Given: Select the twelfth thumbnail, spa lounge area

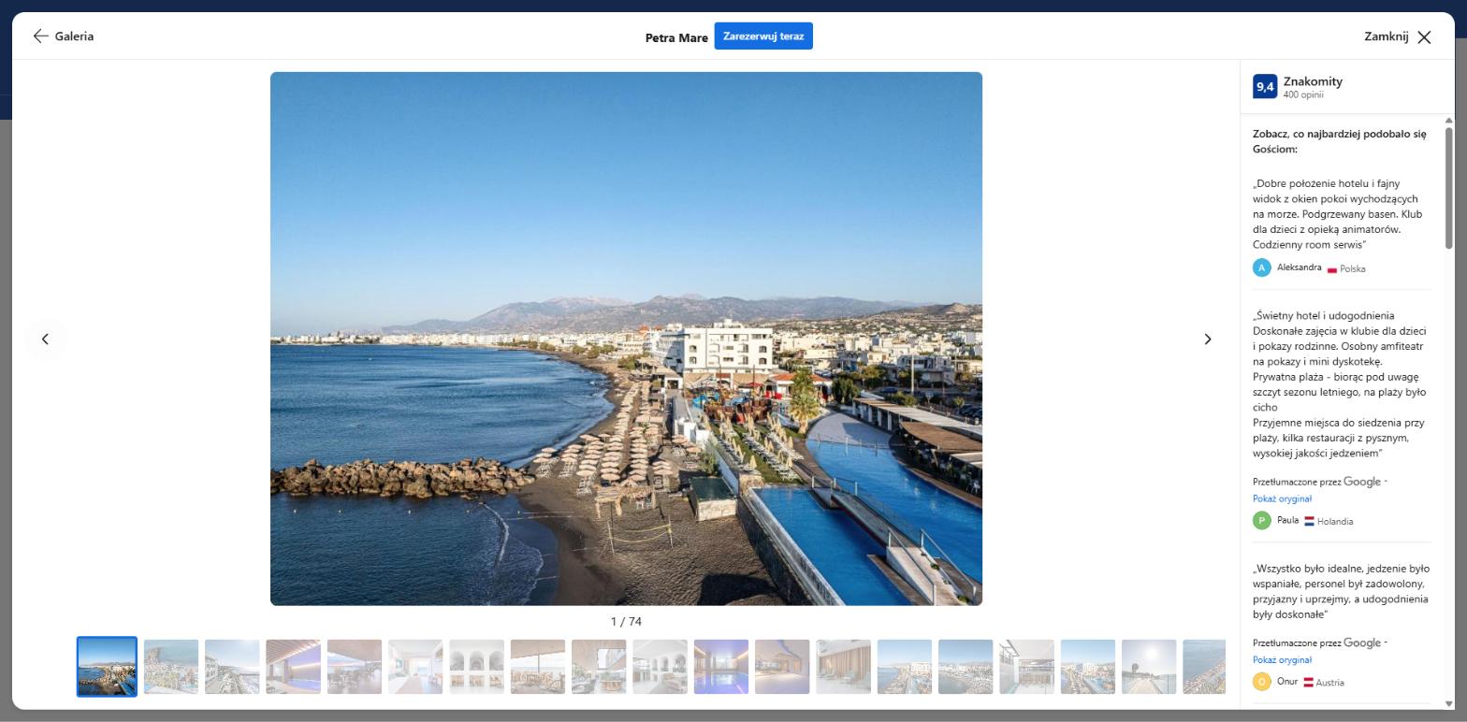Looking at the screenshot, I should (782, 667).
